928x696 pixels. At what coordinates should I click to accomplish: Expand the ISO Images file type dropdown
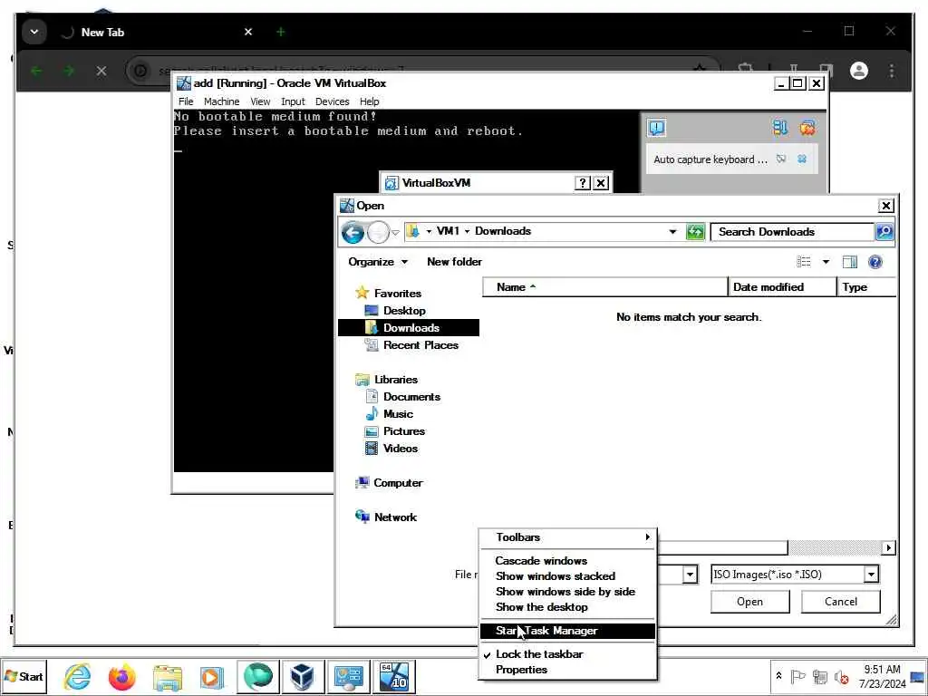coord(871,574)
